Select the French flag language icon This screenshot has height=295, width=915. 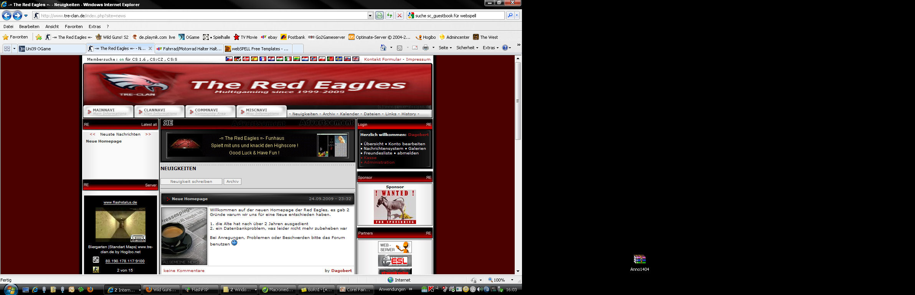(x=263, y=59)
